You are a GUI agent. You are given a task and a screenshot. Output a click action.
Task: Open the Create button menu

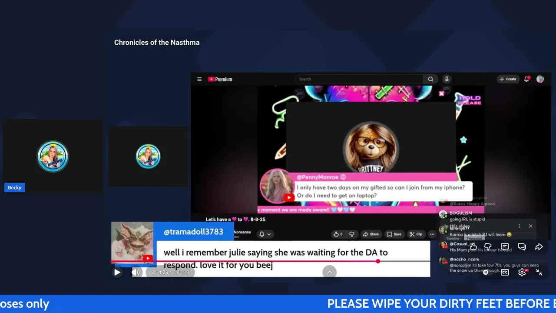[x=508, y=79]
